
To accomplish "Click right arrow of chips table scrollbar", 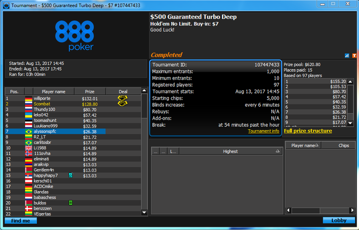I will tap(352, 210).
